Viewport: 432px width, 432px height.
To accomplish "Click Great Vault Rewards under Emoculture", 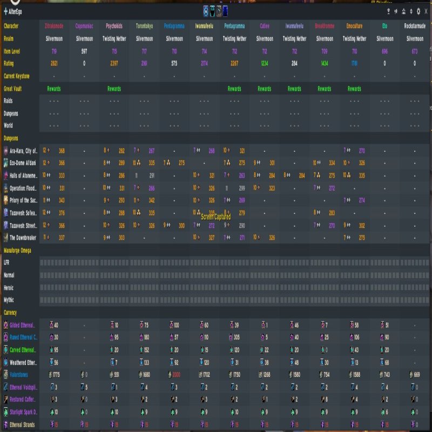I will coord(354,89).
